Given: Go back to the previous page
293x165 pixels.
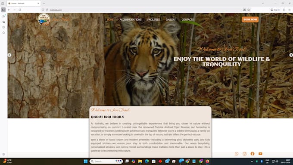Looking at the screenshot, I should point(9,10).
